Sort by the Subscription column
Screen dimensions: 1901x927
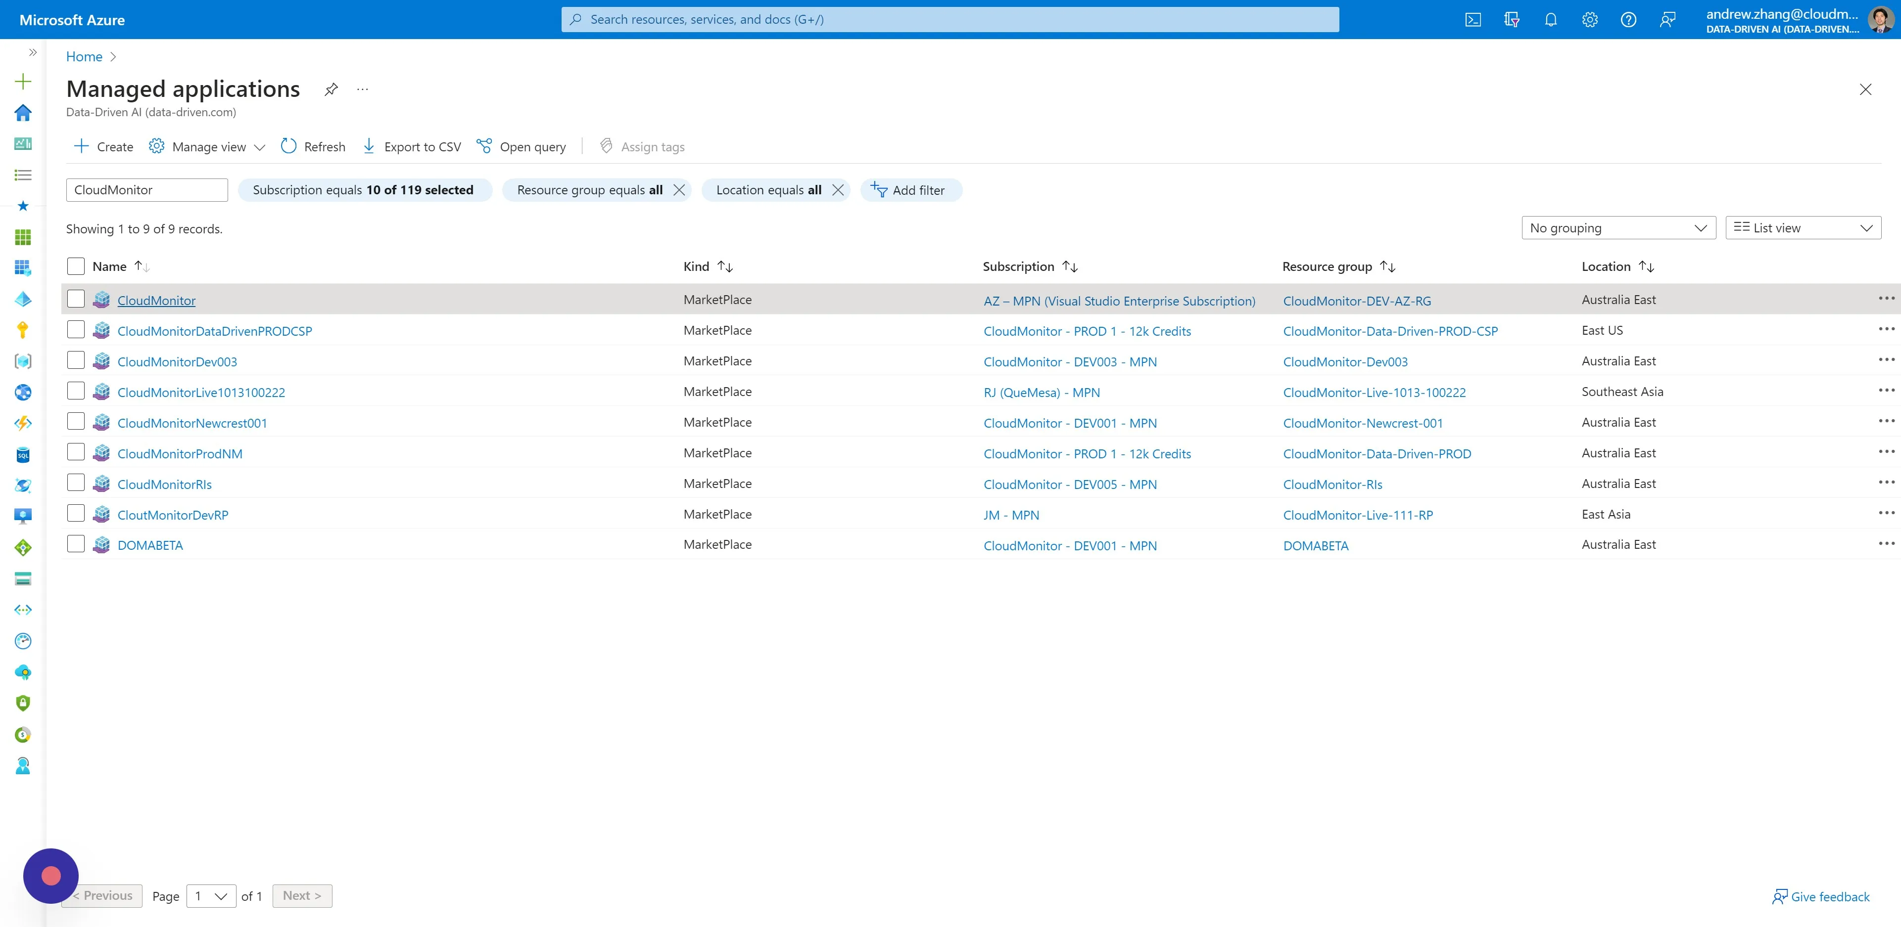tap(1030, 266)
